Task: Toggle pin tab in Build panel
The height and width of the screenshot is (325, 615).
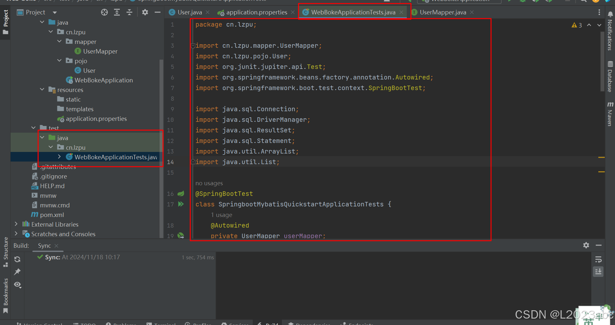Action: click(x=17, y=272)
